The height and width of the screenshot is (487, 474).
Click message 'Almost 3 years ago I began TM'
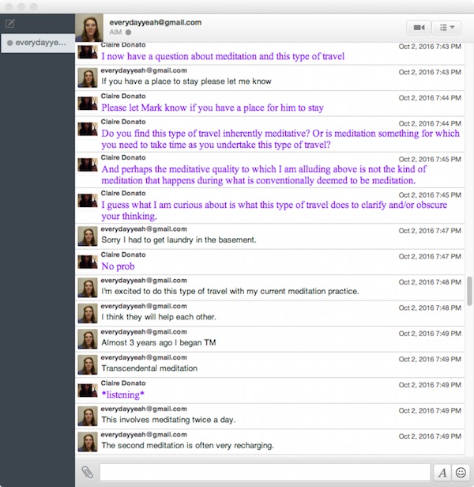[159, 342]
